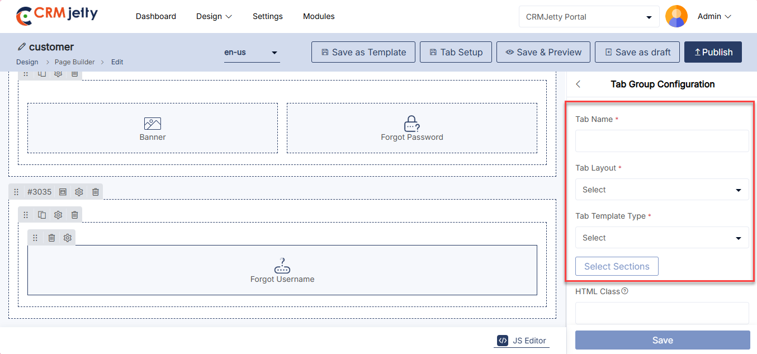Go to the Modules menu item

coord(319,16)
